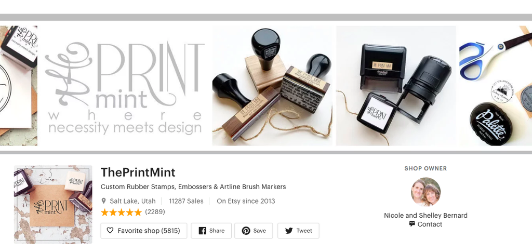Image resolution: width=532 pixels, height=252 pixels.
Task: Favorite shop (5815) button
Action: tap(144, 231)
